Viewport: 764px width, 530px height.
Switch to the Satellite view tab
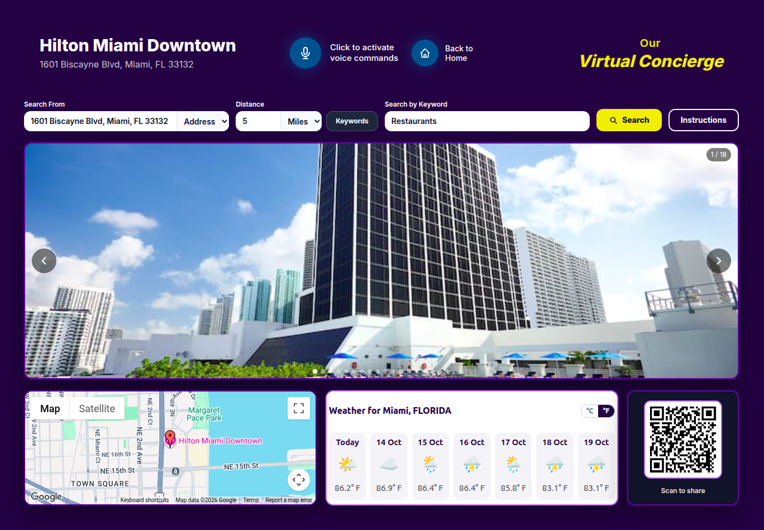(x=97, y=409)
